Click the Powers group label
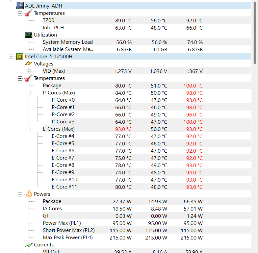 tap(42, 194)
